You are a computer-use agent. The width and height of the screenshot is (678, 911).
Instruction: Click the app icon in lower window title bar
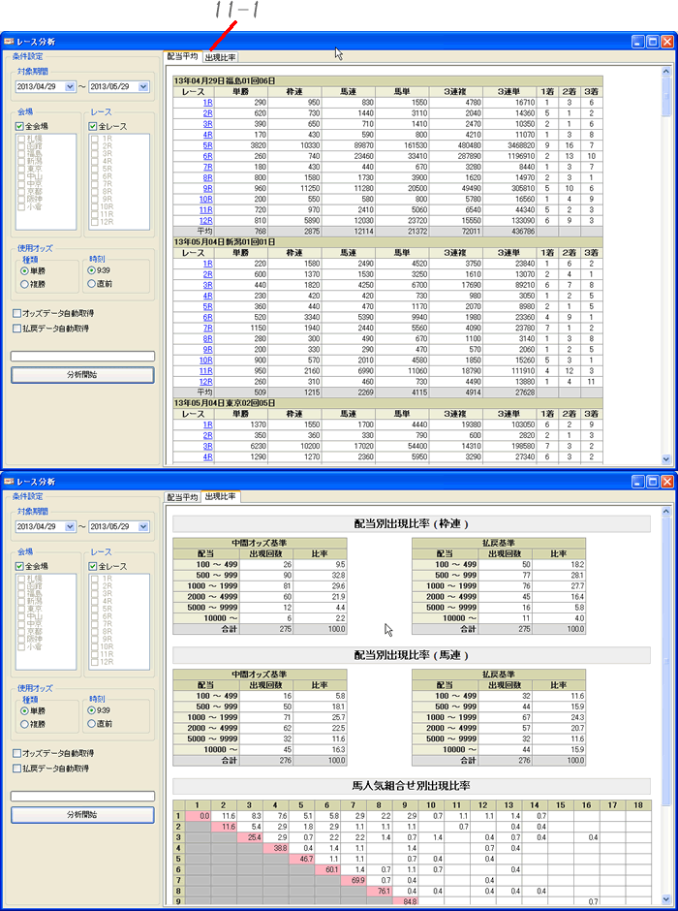click(9, 482)
